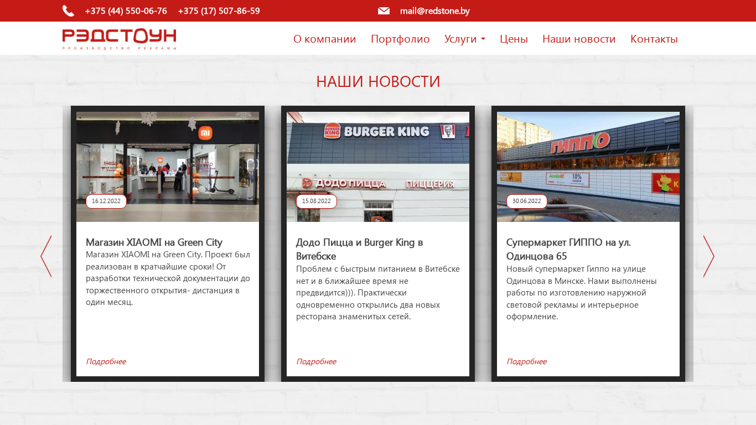Open the Контакты menu item
The image size is (756, 425).
654,39
